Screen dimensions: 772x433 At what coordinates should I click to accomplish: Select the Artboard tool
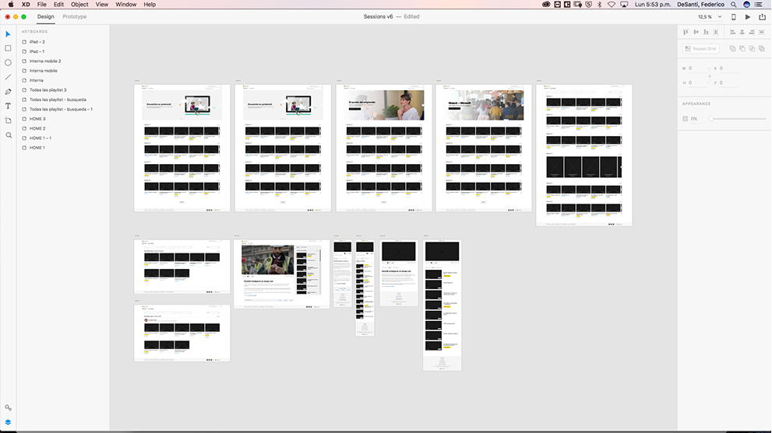(9, 120)
